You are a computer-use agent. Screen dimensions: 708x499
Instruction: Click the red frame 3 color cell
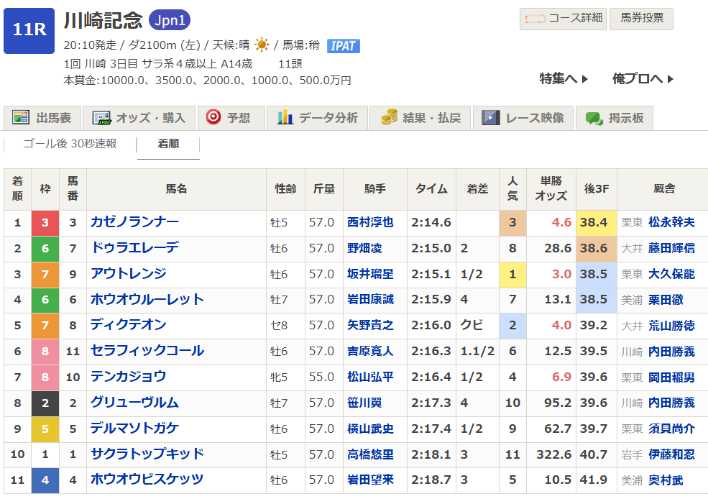(x=45, y=222)
